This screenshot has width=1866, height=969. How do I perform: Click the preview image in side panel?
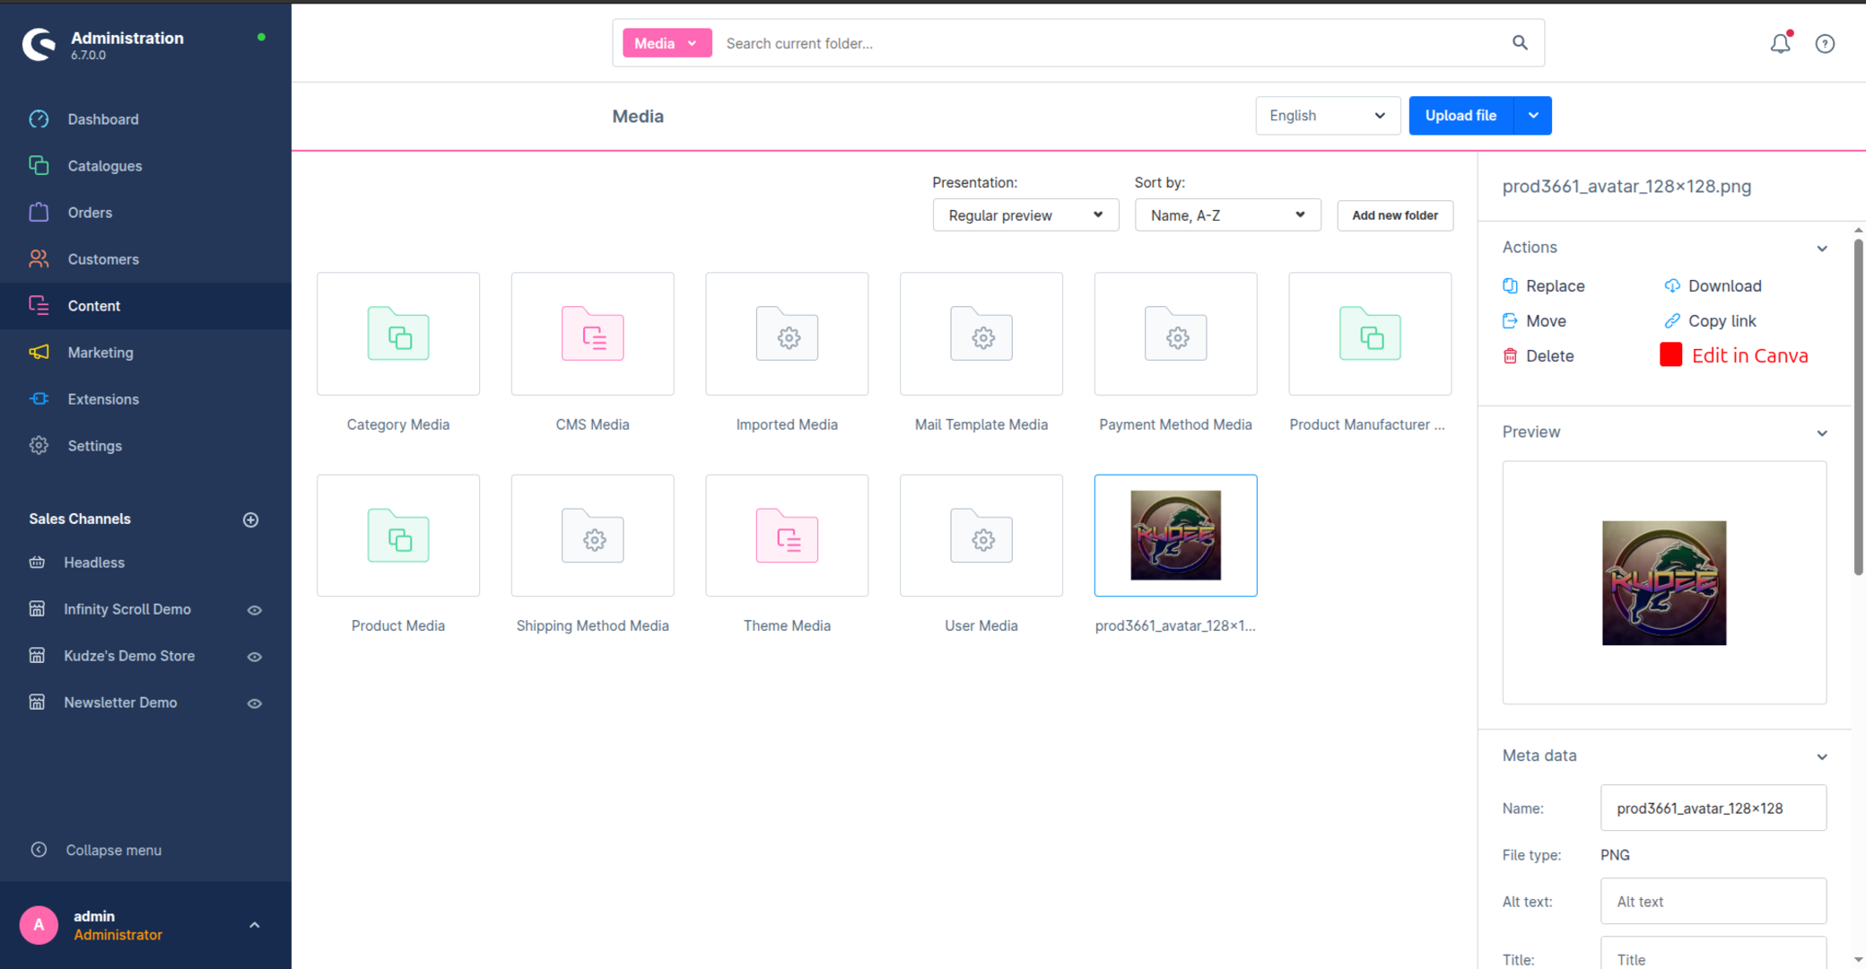[1664, 583]
